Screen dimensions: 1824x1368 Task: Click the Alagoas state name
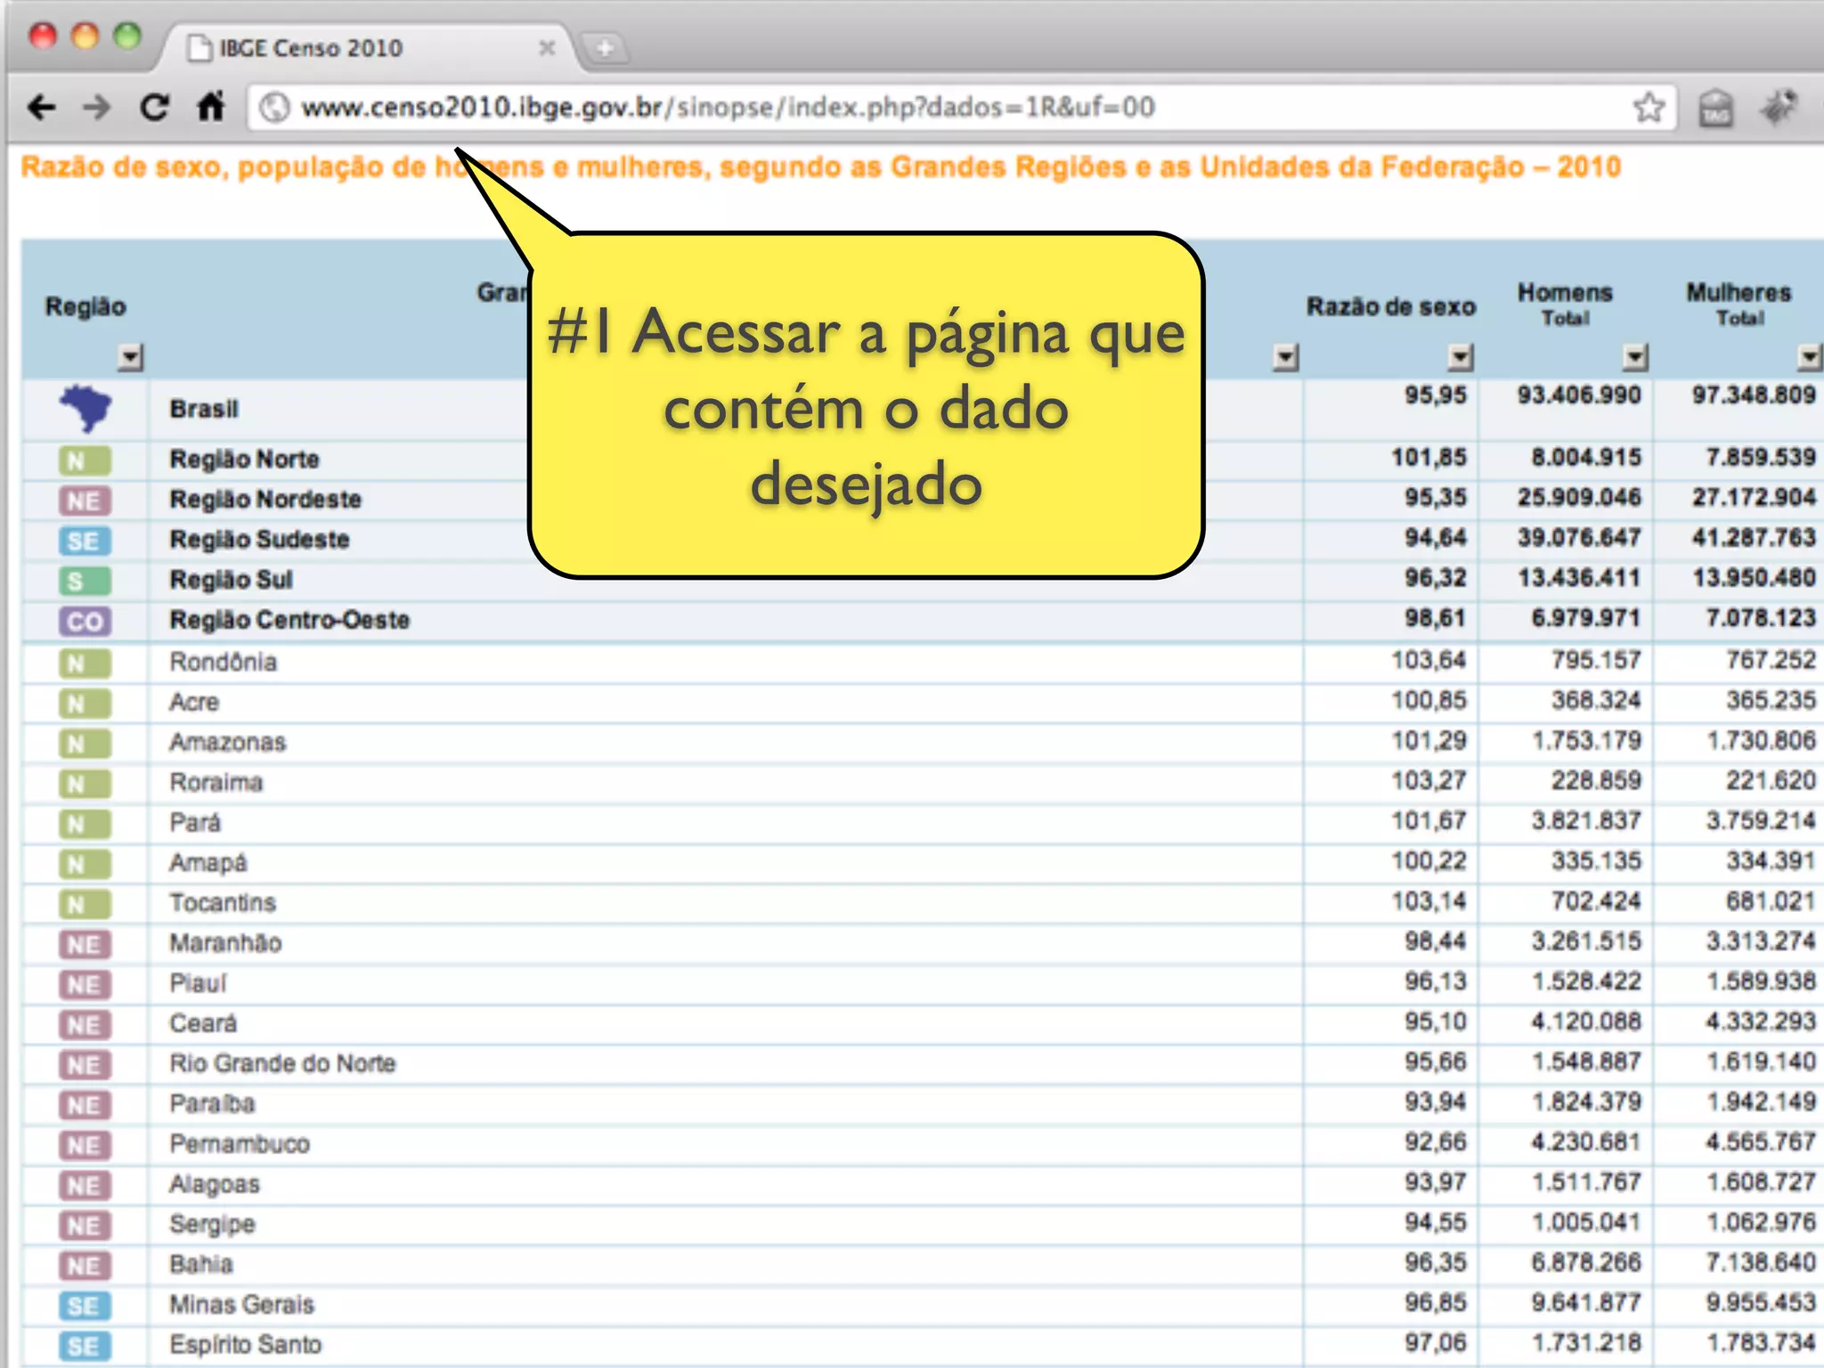click(x=215, y=1185)
